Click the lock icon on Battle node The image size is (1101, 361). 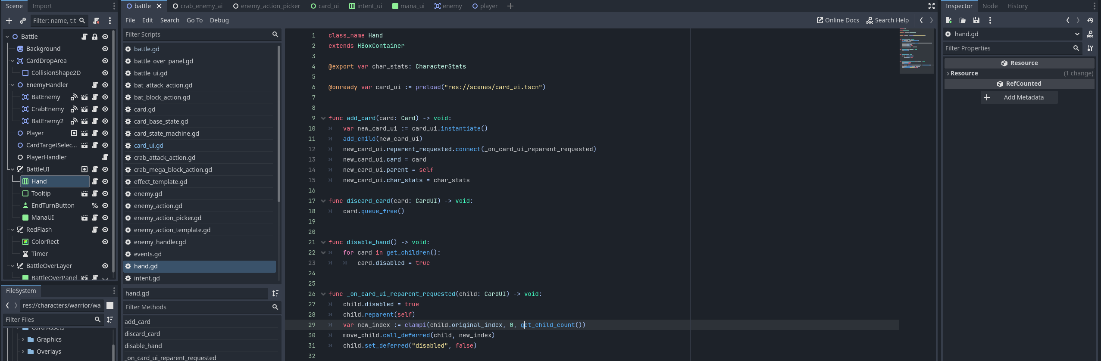(95, 37)
